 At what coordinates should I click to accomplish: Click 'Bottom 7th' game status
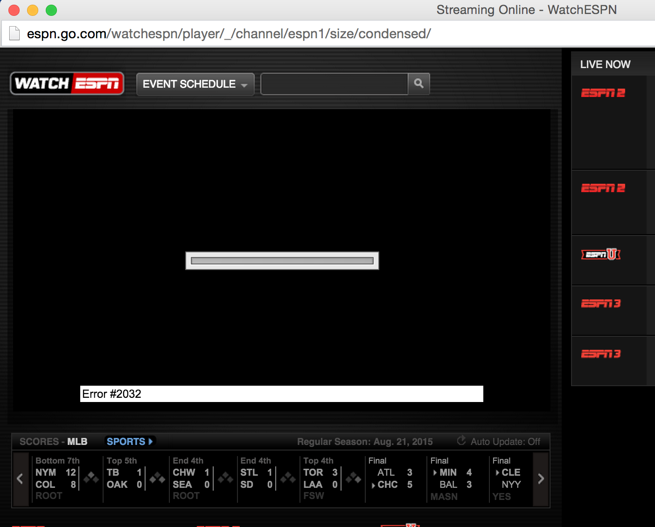tap(58, 461)
